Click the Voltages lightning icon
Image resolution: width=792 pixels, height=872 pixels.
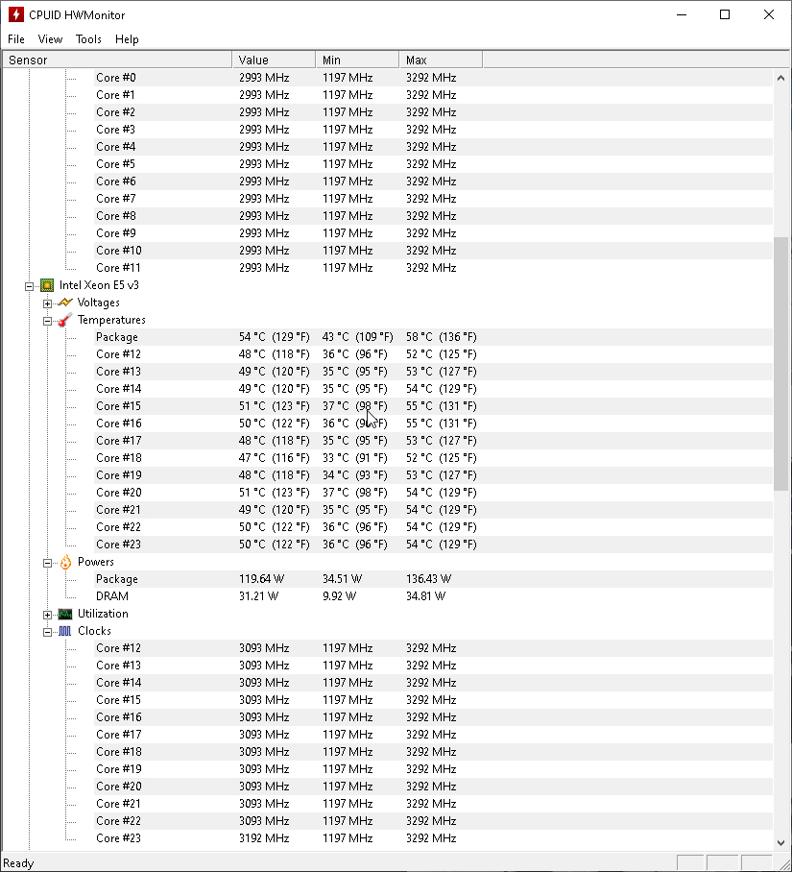(65, 303)
